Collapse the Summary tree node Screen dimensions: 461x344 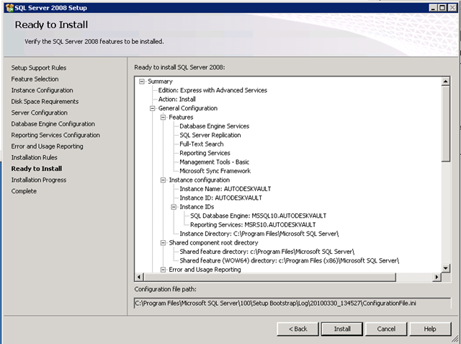pyautogui.click(x=142, y=81)
